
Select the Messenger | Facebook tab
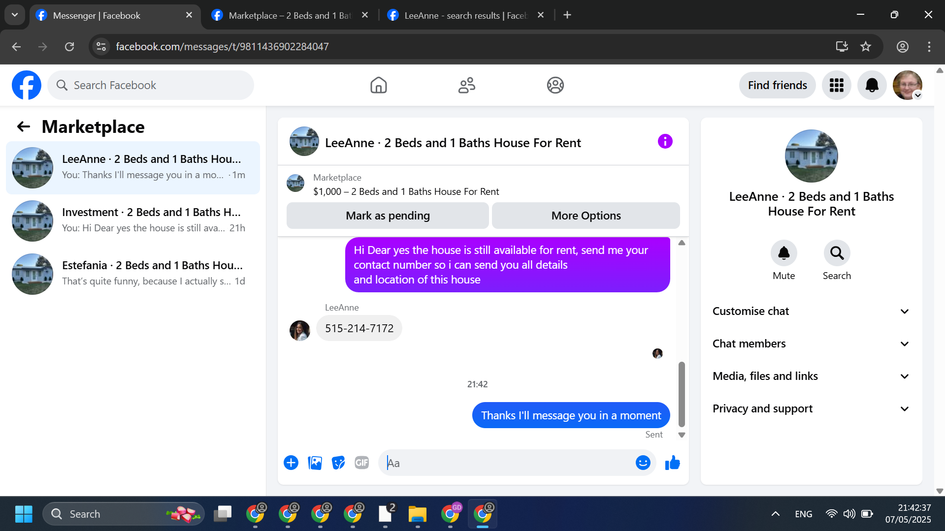(114, 15)
